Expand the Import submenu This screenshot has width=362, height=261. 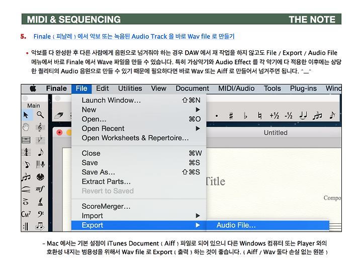pos(139,216)
